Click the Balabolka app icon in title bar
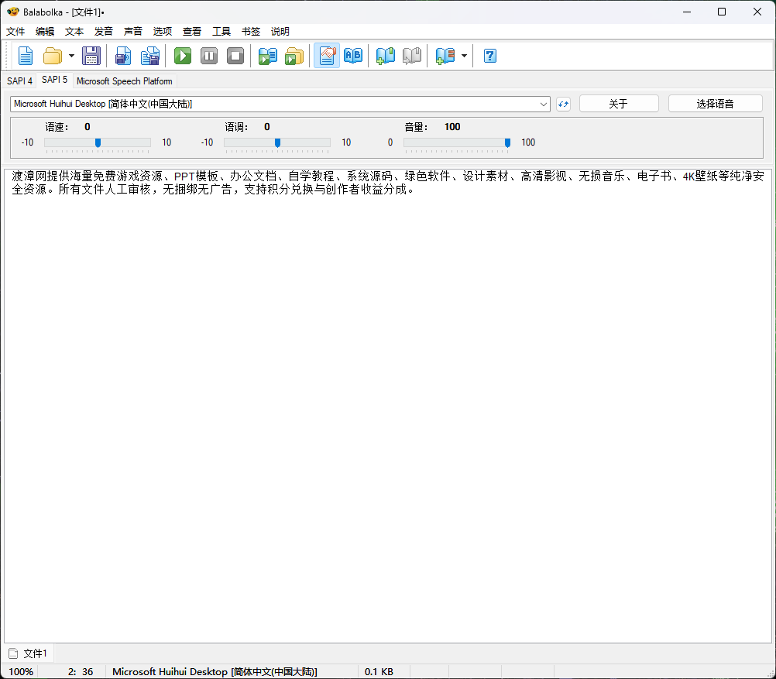 click(13, 12)
